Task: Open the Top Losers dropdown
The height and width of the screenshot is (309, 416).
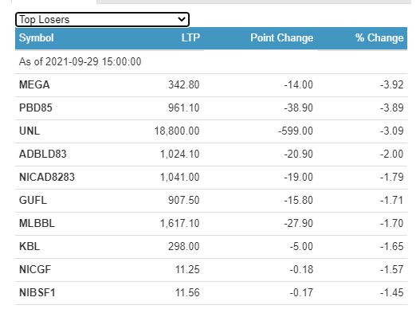Action: (102, 20)
